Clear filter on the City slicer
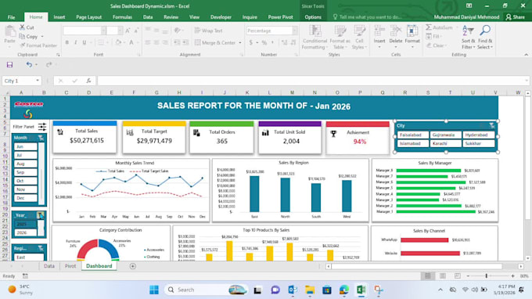532x299 pixels. point(492,125)
